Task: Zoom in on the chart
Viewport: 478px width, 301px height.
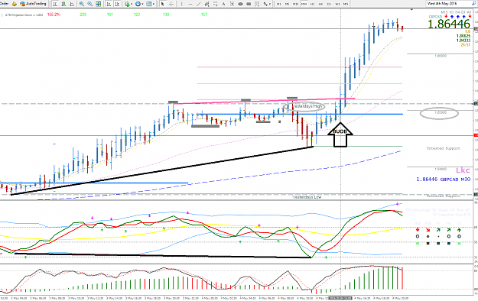Action: (x=81, y=4)
